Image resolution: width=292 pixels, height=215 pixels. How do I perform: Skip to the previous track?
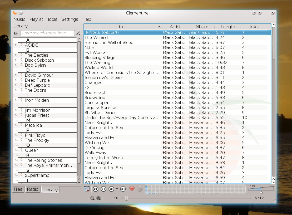click(x=96, y=189)
